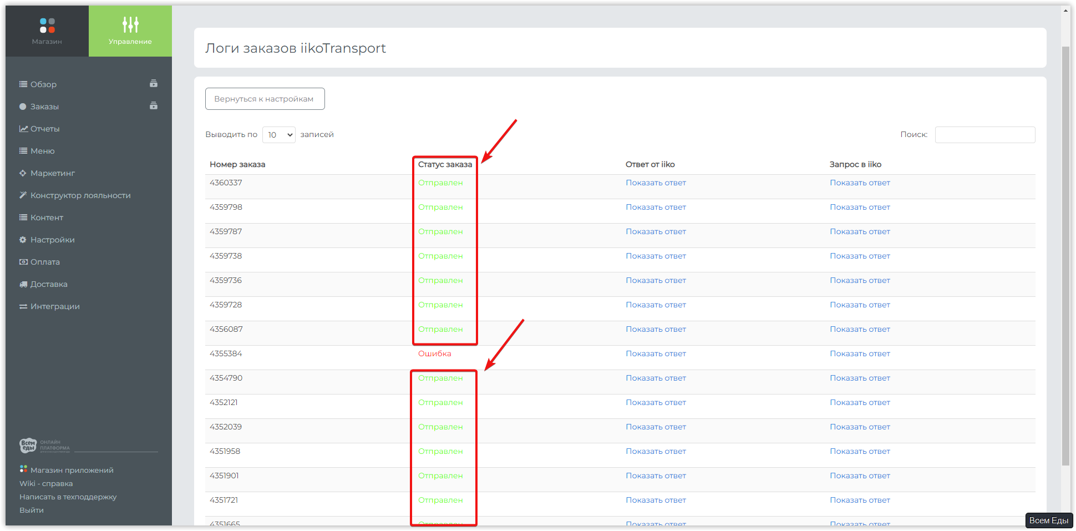Click the Конструктор лояльности wand icon
Screen dimensions: 1076x531
(x=23, y=195)
